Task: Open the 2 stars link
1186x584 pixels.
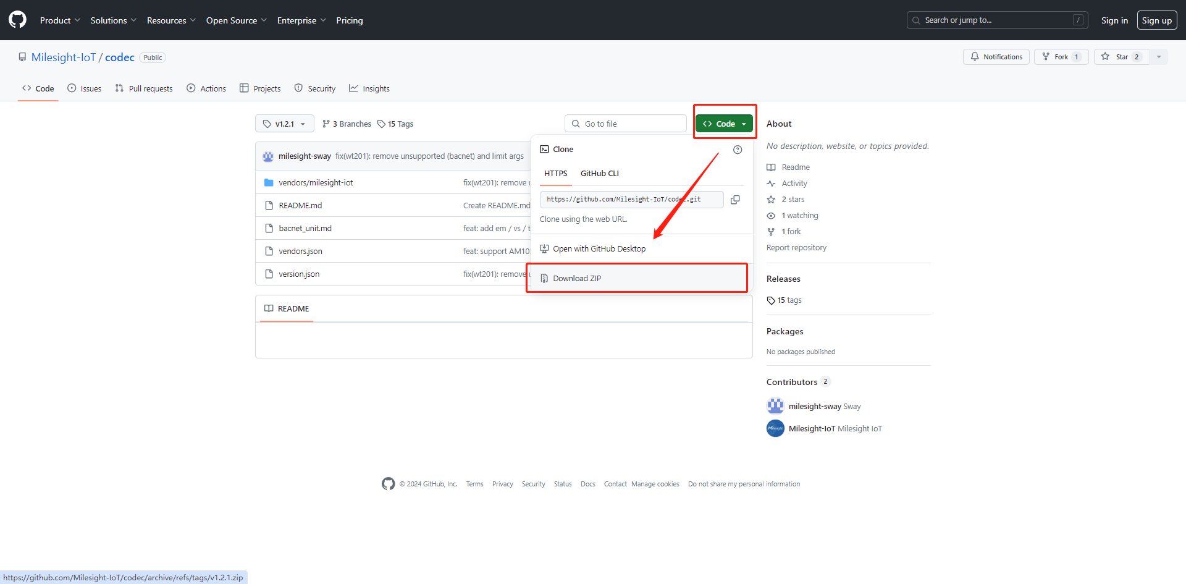Action: pyautogui.click(x=786, y=200)
